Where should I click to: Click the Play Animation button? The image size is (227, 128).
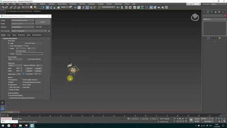(x=180, y=119)
